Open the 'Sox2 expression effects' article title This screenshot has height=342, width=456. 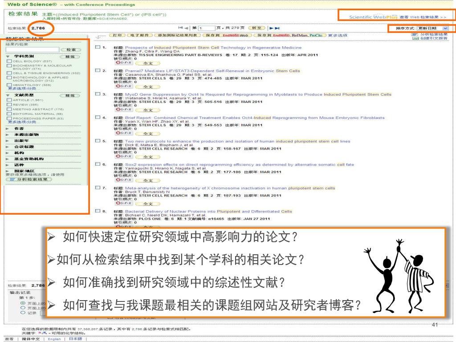tap(239, 165)
